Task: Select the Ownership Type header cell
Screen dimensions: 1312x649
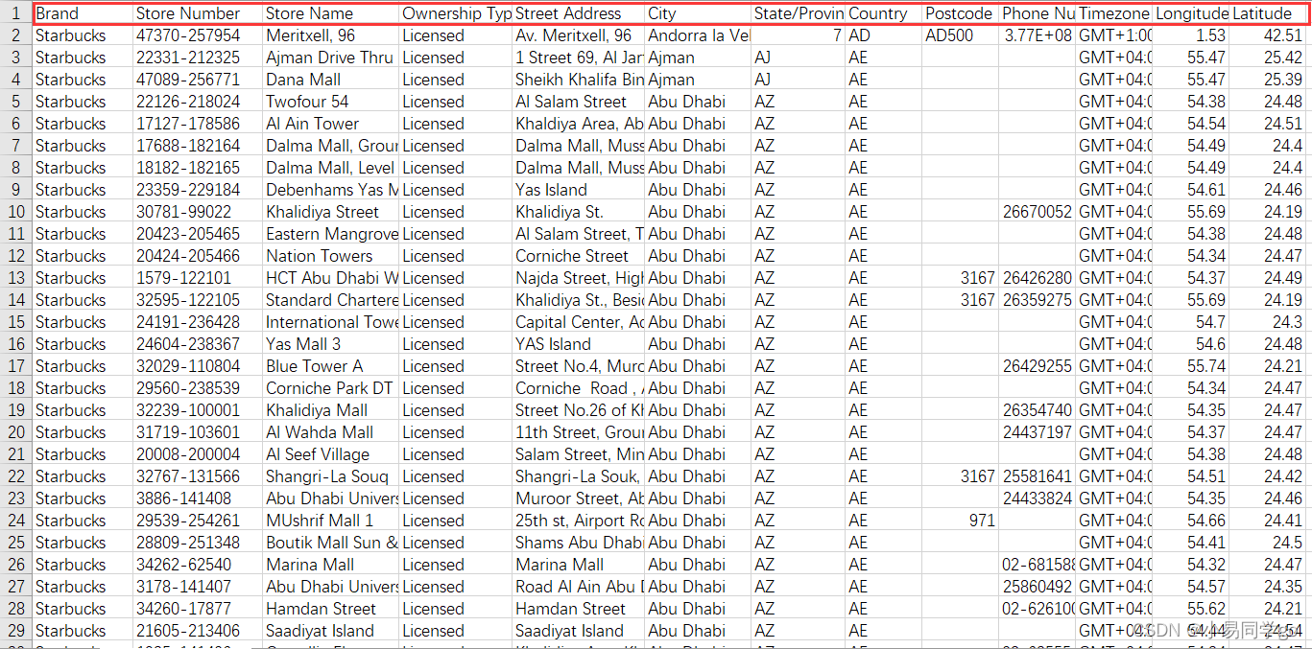Action: [456, 13]
